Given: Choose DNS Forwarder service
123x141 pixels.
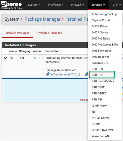Looking at the screenshot, I should [x=101, y=51].
